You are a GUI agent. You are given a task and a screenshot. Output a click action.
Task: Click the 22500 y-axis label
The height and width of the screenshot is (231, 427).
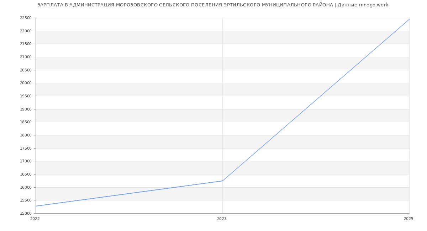[26, 18]
